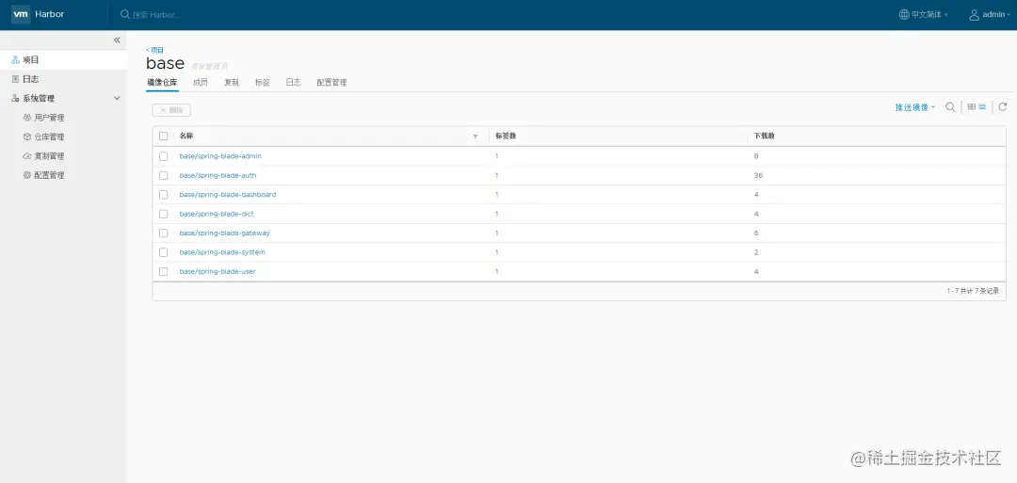The height and width of the screenshot is (483, 1017).
Task: Switch to the 标签 tab
Action: 263,83
